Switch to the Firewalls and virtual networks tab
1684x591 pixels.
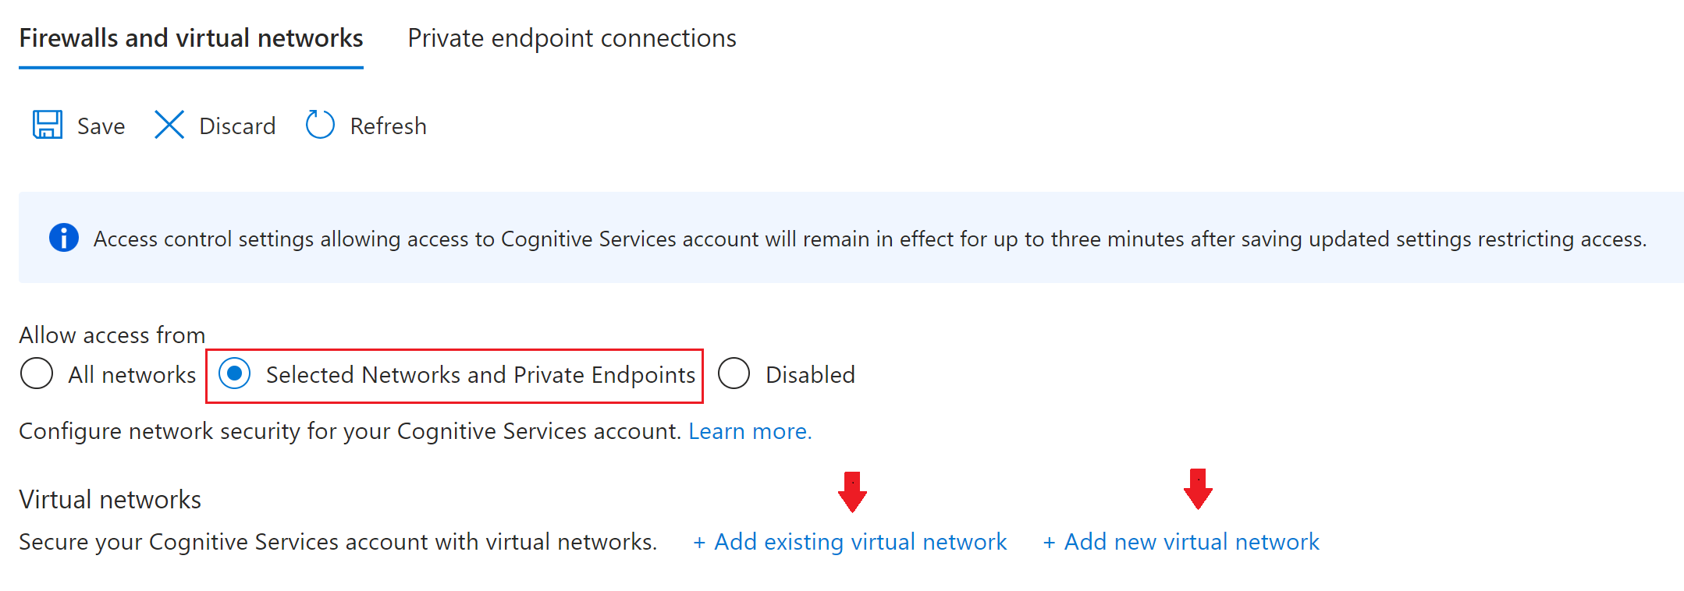click(x=191, y=37)
